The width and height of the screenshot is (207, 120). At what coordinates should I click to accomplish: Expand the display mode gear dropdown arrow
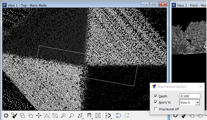[111, 118]
